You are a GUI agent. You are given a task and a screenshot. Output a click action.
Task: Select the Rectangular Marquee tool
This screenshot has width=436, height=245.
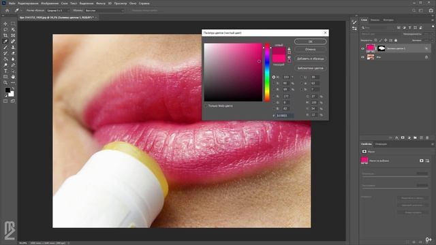point(13,24)
